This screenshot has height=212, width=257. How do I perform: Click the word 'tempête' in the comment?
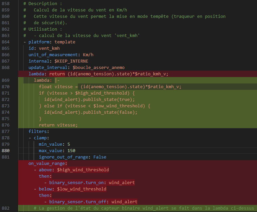coord(159,16)
